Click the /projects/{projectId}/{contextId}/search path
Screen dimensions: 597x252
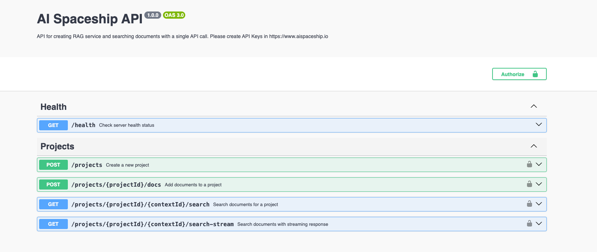click(140, 204)
